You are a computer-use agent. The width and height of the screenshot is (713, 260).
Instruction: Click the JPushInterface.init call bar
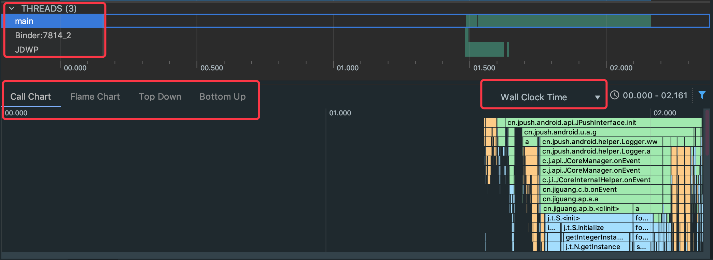pos(603,122)
